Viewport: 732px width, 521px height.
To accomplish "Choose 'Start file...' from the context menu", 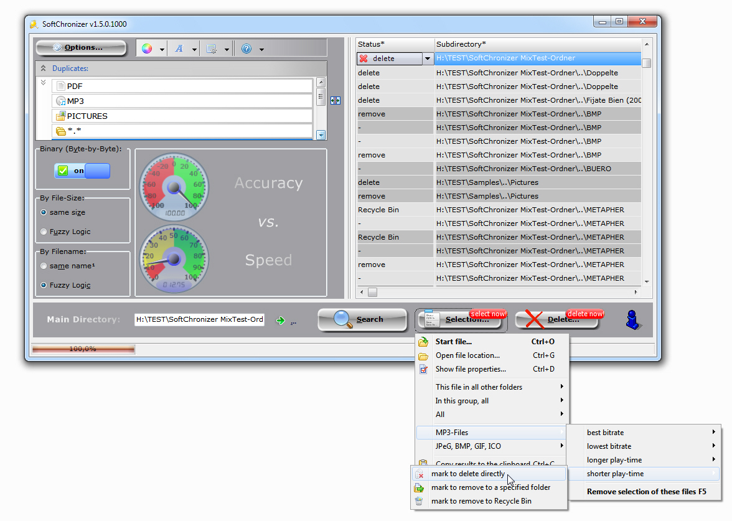I will (492, 342).
